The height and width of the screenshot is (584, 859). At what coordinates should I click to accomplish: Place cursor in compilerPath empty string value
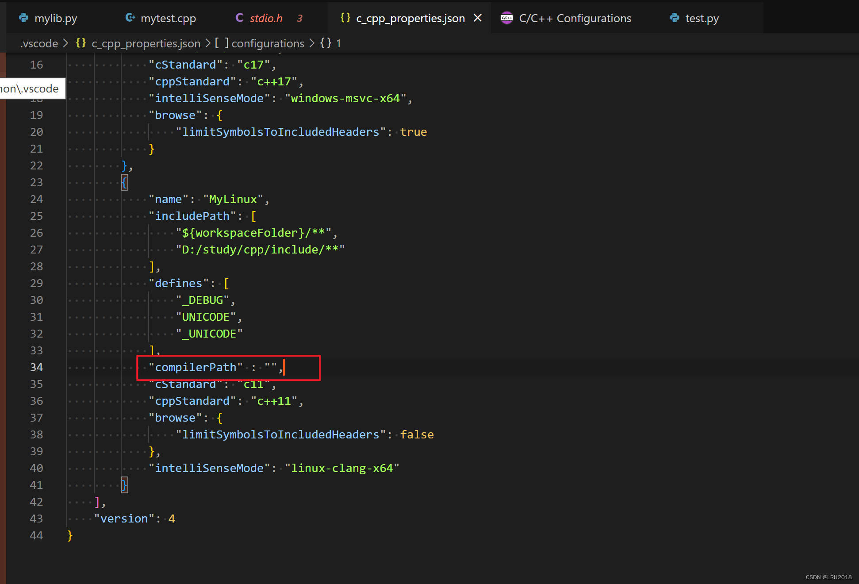pos(271,367)
